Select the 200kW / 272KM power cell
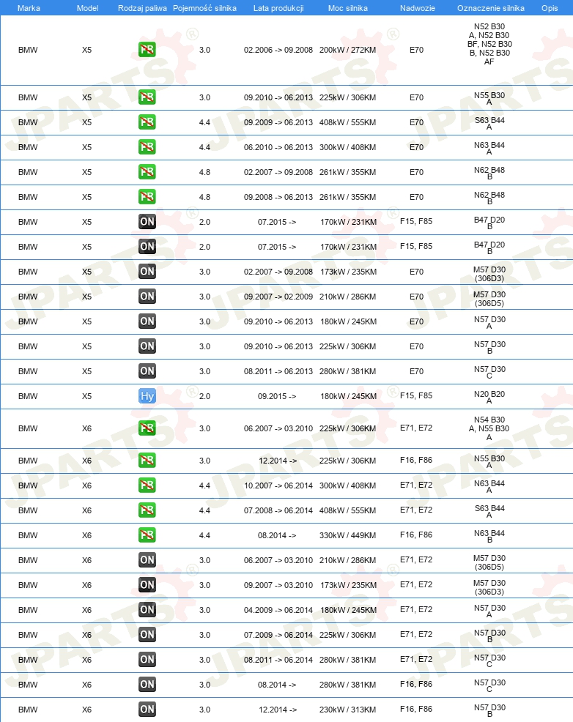 coord(348,50)
